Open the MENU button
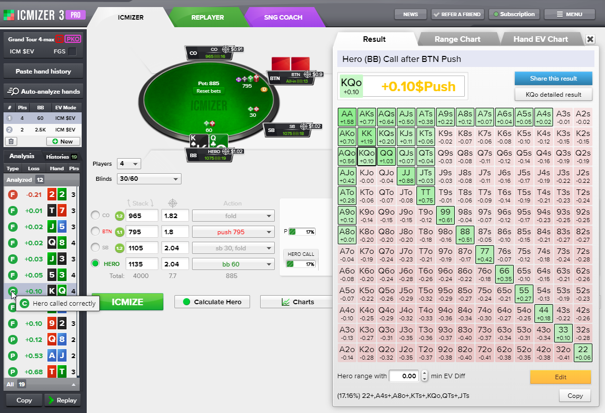 [x=569, y=15]
